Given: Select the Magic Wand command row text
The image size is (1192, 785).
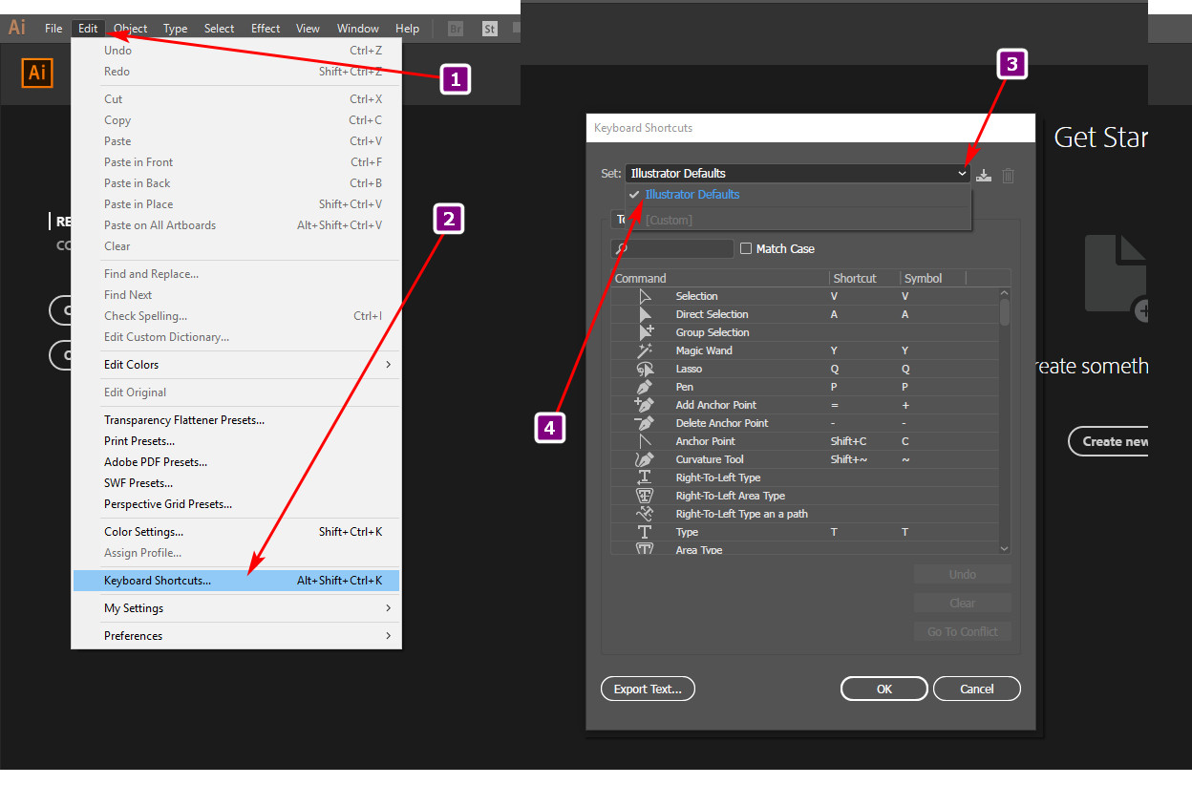Looking at the screenshot, I should pyautogui.click(x=704, y=350).
